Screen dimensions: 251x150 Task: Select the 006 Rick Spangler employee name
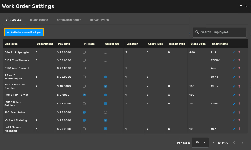(x=17, y=52)
